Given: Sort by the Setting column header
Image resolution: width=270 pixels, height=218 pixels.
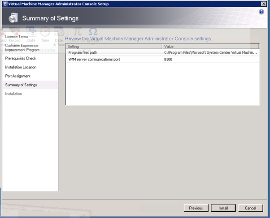Looking at the screenshot, I should point(114,47).
